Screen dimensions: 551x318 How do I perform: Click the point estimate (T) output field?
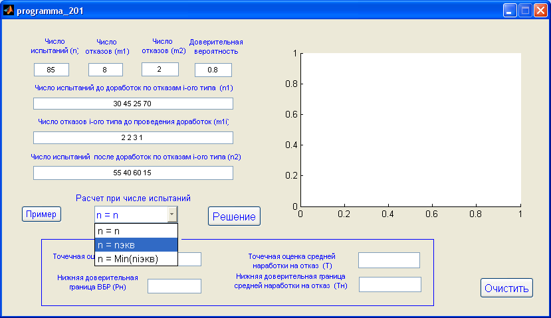click(x=389, y=260)
